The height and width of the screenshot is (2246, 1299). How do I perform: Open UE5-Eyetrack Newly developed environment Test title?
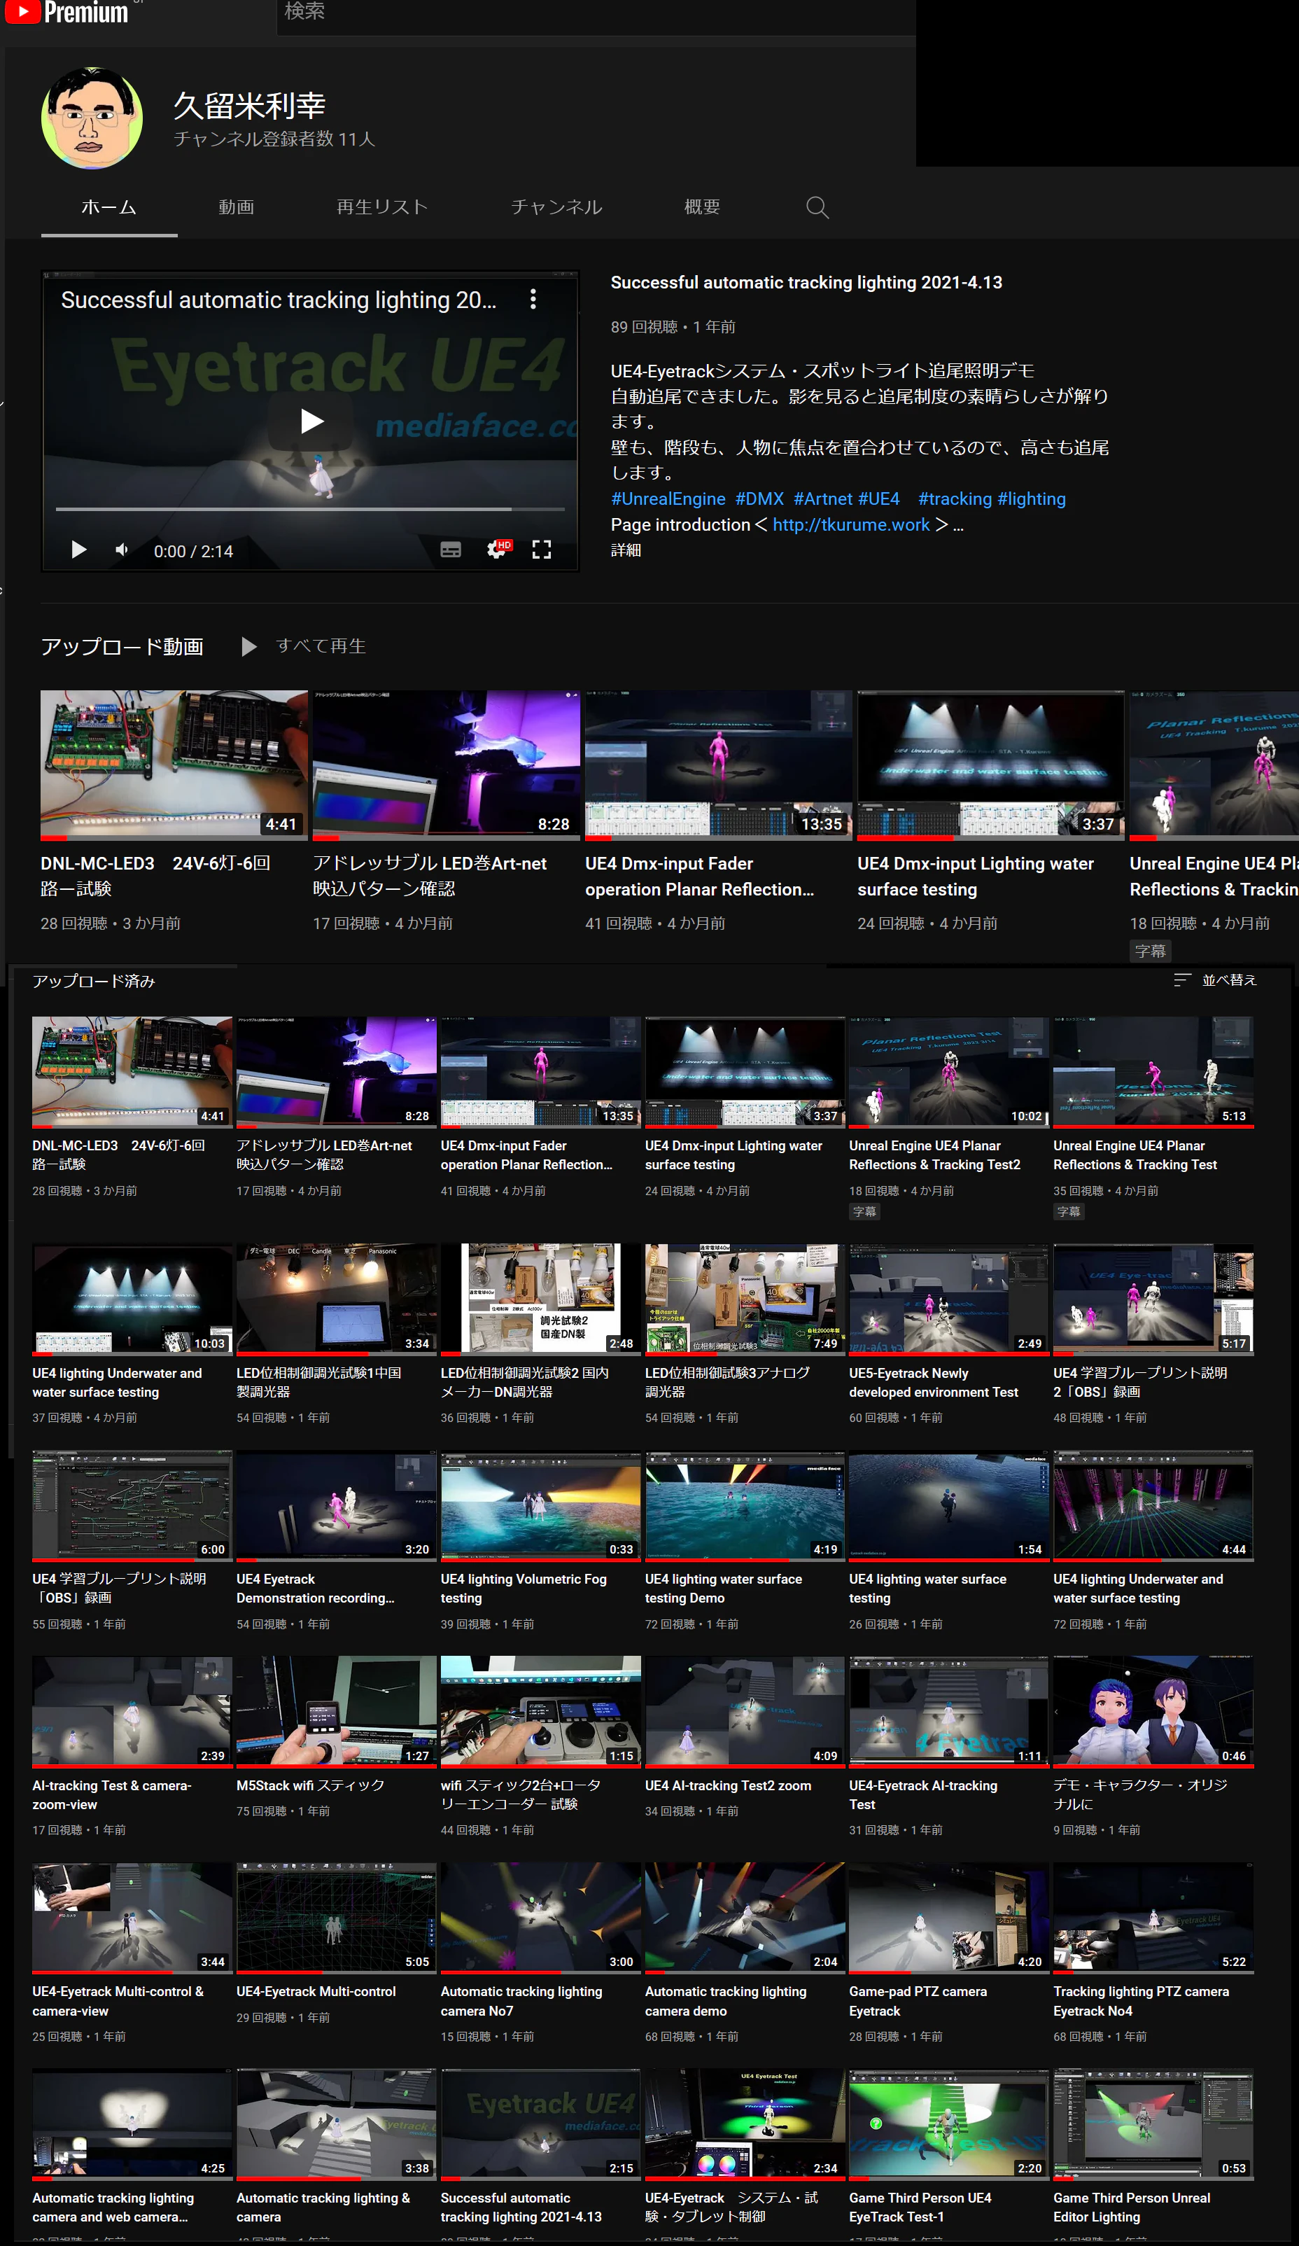point(933,1382)
